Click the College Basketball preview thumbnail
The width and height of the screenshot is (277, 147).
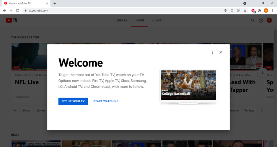pyautogui.click(x=188, y=85)
